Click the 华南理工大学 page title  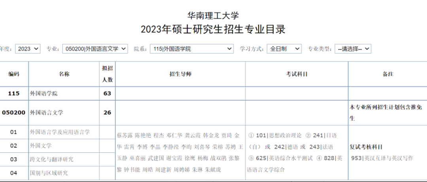(213, 15)
